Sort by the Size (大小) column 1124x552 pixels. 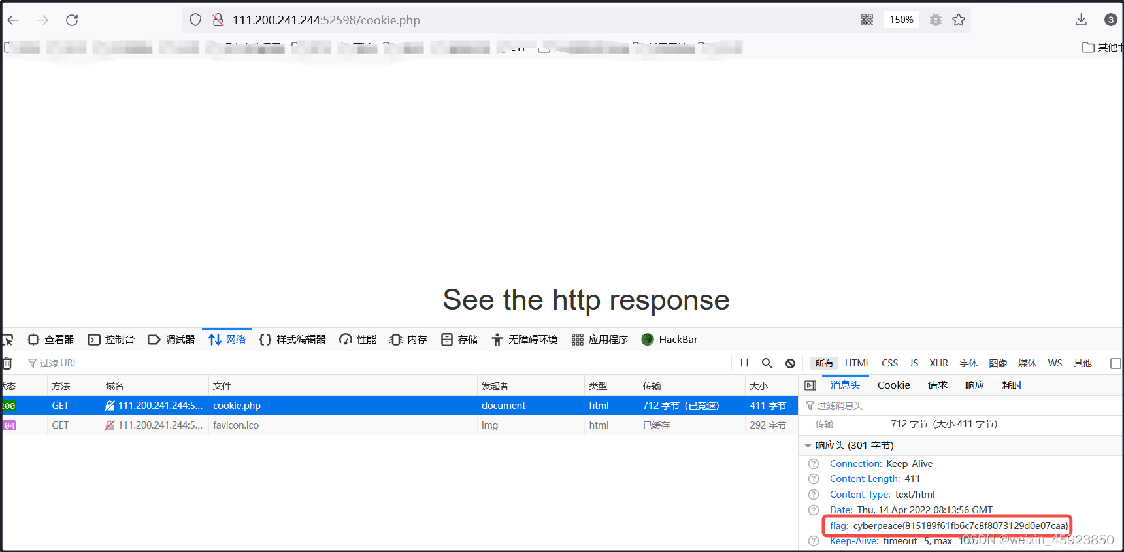click(772, 386)
